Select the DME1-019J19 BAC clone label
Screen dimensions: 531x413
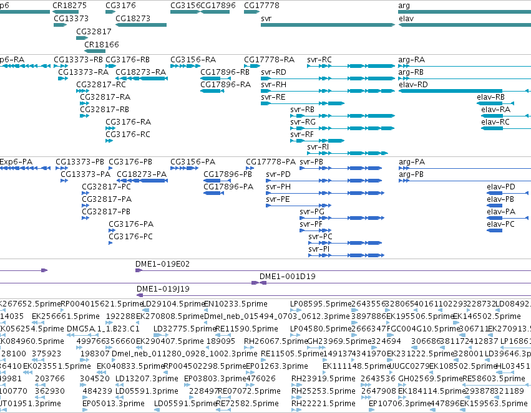click(x=163, y=289)
